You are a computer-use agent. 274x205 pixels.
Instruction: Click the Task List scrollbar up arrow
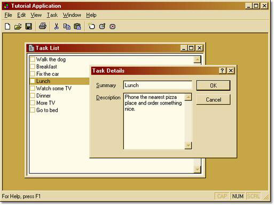[x=197, y=60]
